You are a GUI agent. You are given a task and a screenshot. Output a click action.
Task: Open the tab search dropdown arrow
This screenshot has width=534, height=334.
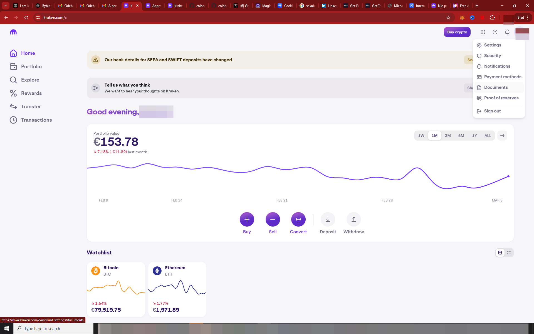click(6, 6)
